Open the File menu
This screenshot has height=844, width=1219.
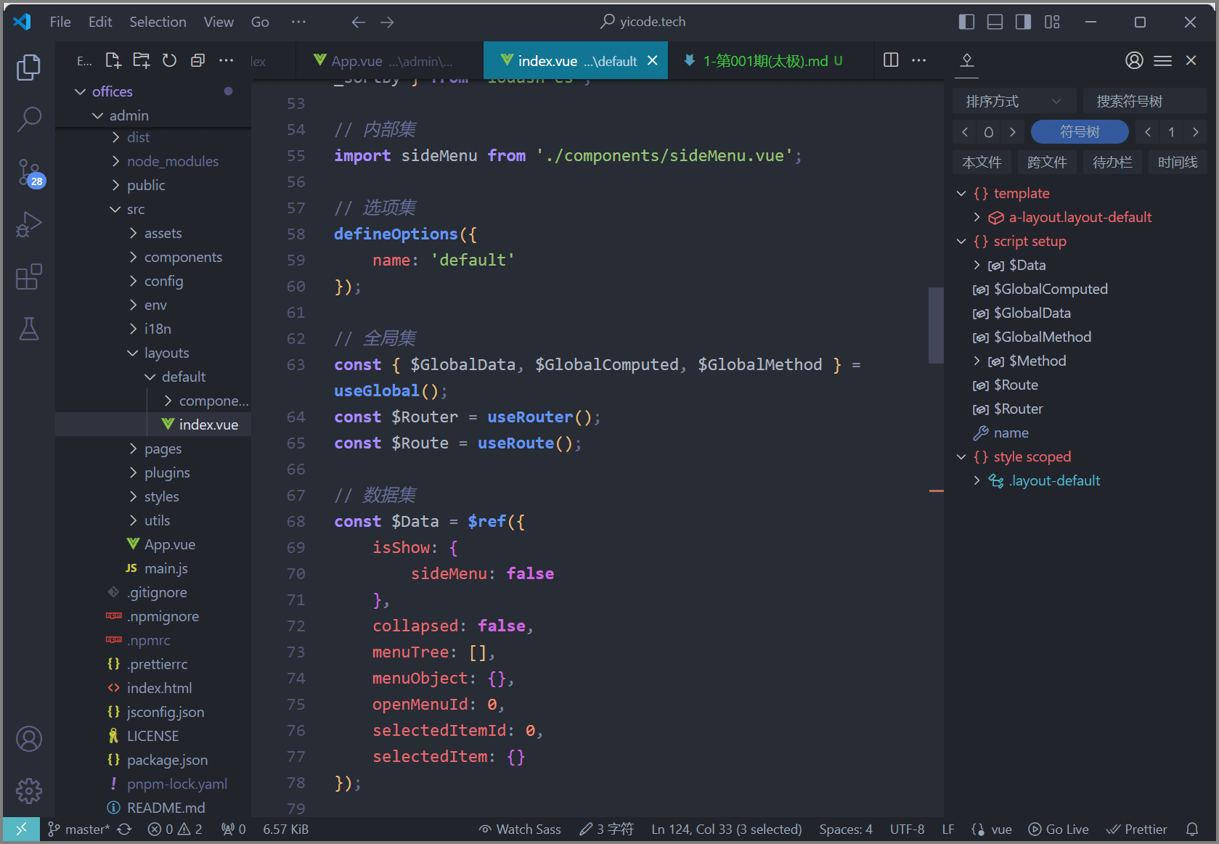(x=60, y=22)
